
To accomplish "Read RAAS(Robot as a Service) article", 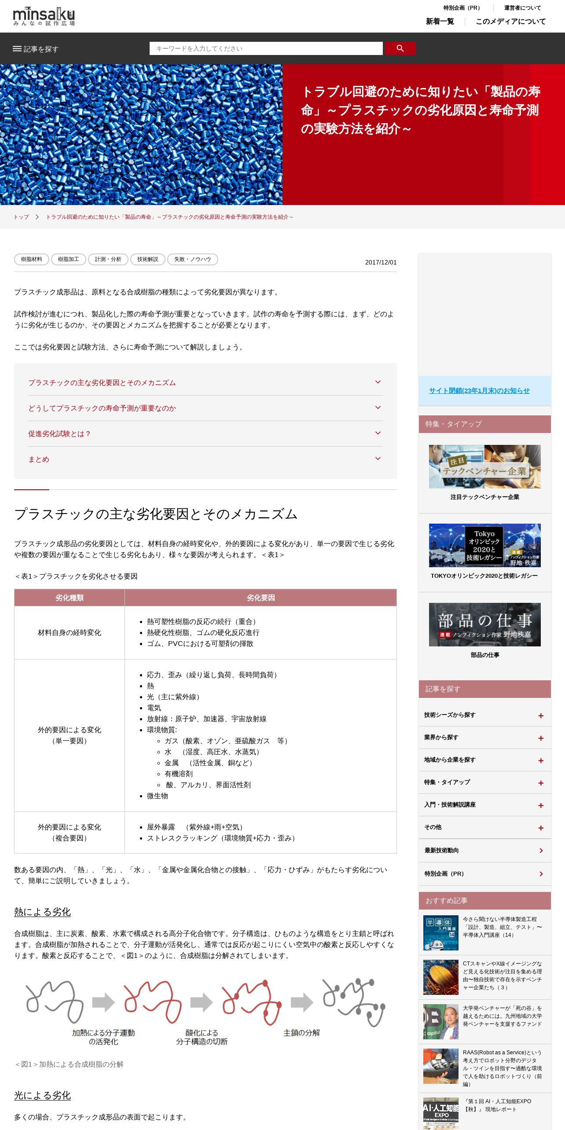I will click(x=503, y=1068).
